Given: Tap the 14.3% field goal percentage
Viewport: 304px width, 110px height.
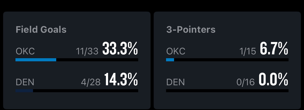Looking at the screenshot, I should point(121,80).
